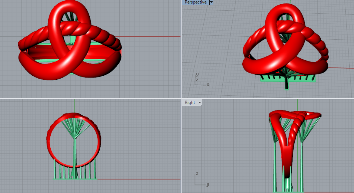This screenshot has width=354, height=193.
Task: Expand the Right viewport menu arrow
Action: pyautogui.click(x=200, y=103)
